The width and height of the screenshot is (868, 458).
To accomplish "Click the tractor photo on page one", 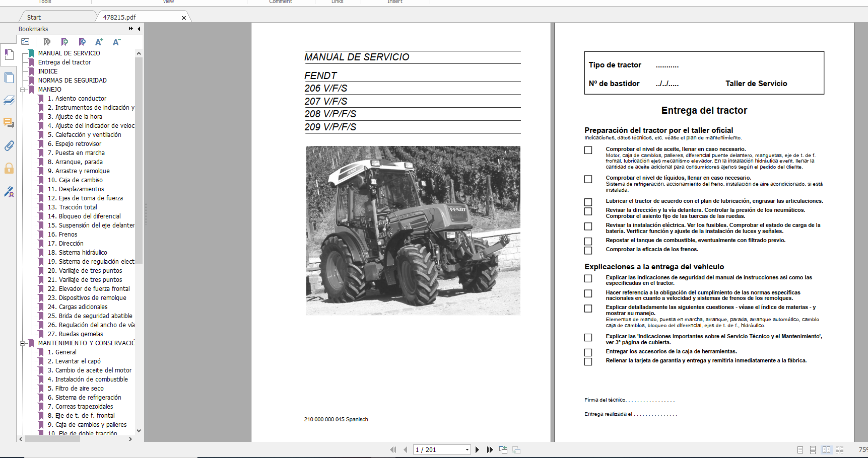I will (413, 231).
